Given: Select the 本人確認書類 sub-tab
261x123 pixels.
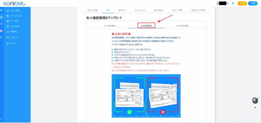Looking at the screenshot, I should [110, 26].
